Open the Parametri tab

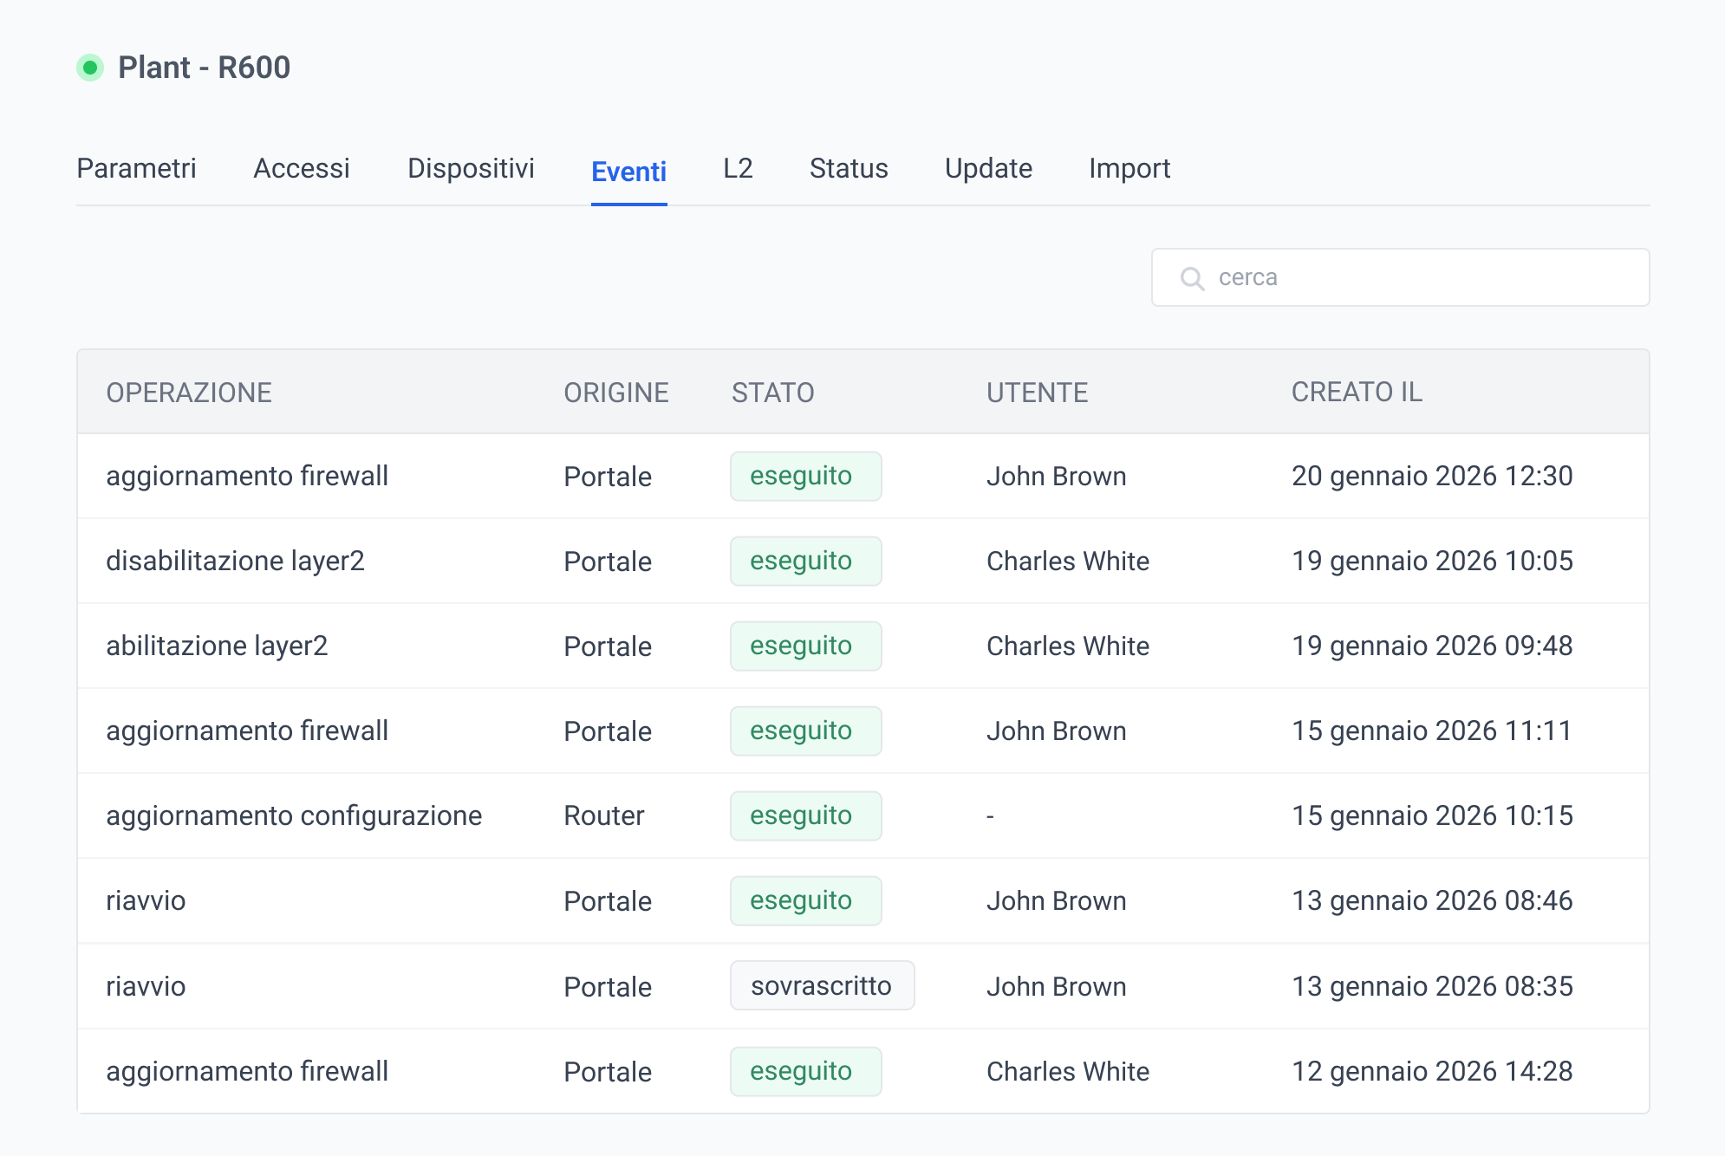[136, 168]
